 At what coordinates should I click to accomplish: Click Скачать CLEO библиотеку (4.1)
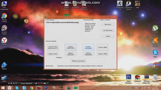[53, 47]
